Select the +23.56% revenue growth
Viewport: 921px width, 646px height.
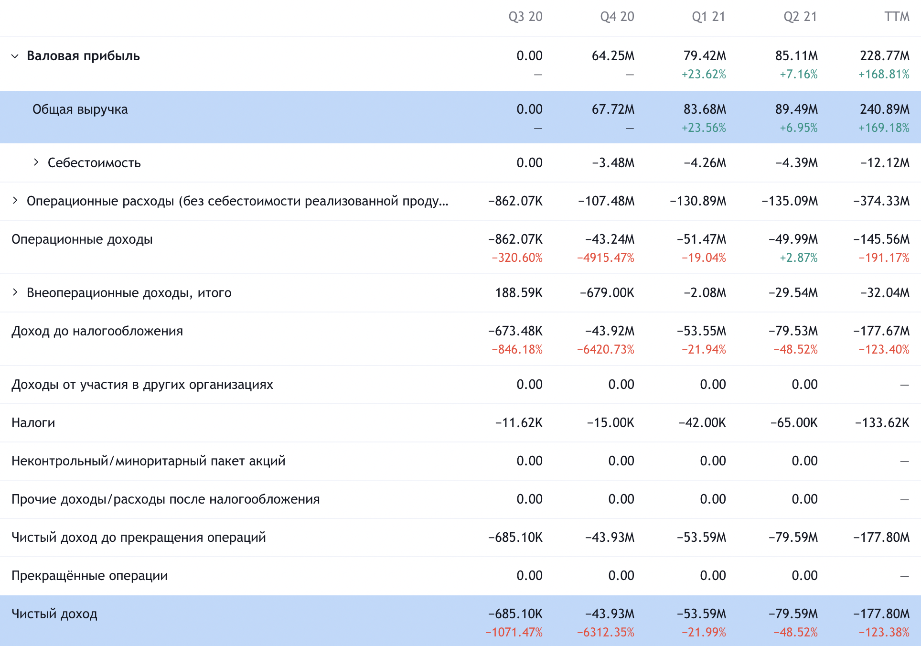tap(704, 128)
